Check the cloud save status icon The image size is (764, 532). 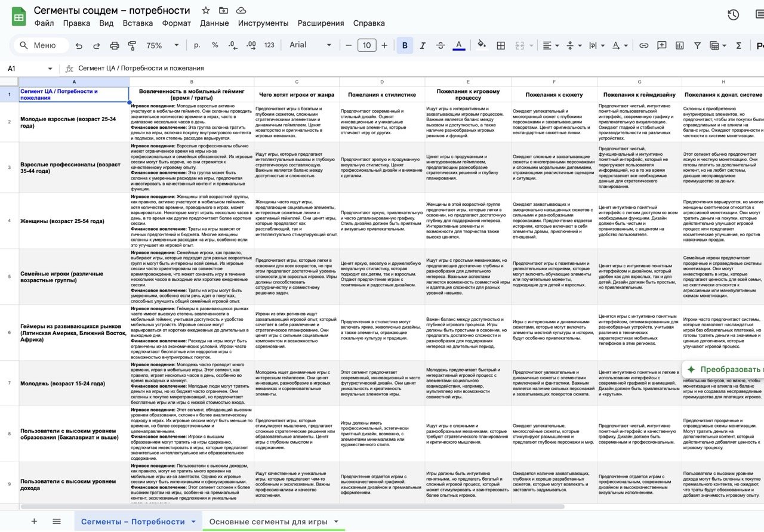241,10
